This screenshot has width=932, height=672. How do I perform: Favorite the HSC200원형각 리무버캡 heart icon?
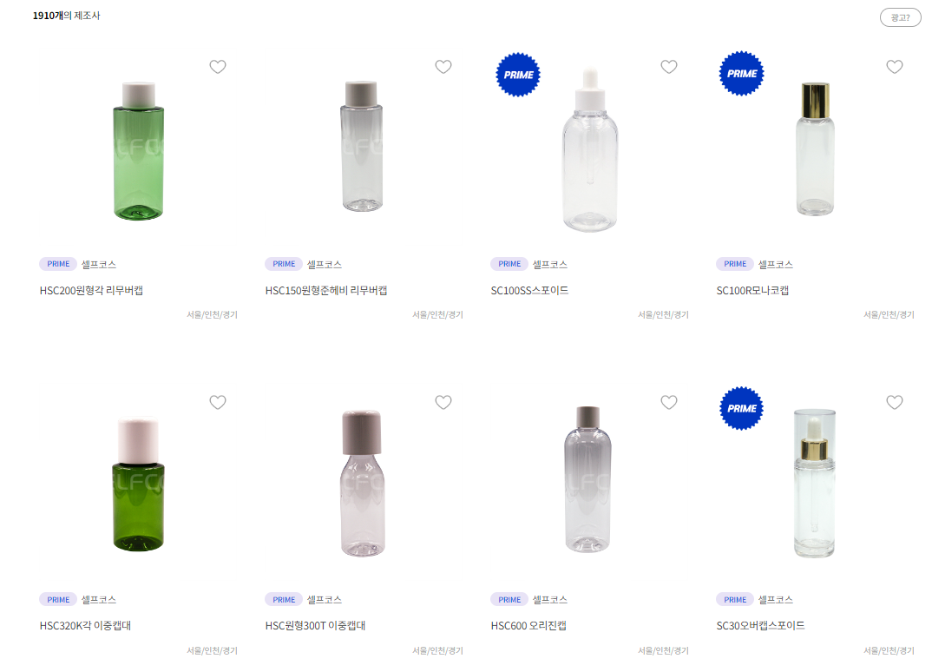[218, 67]
